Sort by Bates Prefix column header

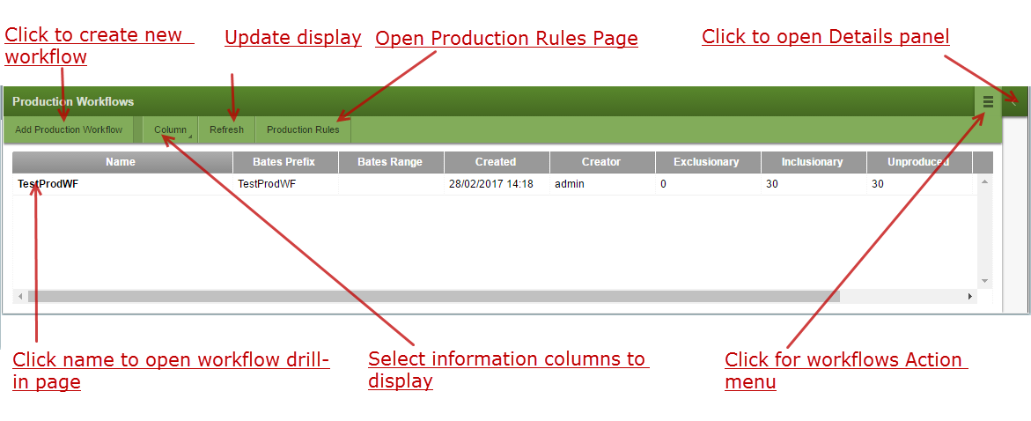pos(284,162)
